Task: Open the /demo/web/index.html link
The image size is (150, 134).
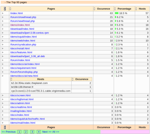Action: point(22,41)
